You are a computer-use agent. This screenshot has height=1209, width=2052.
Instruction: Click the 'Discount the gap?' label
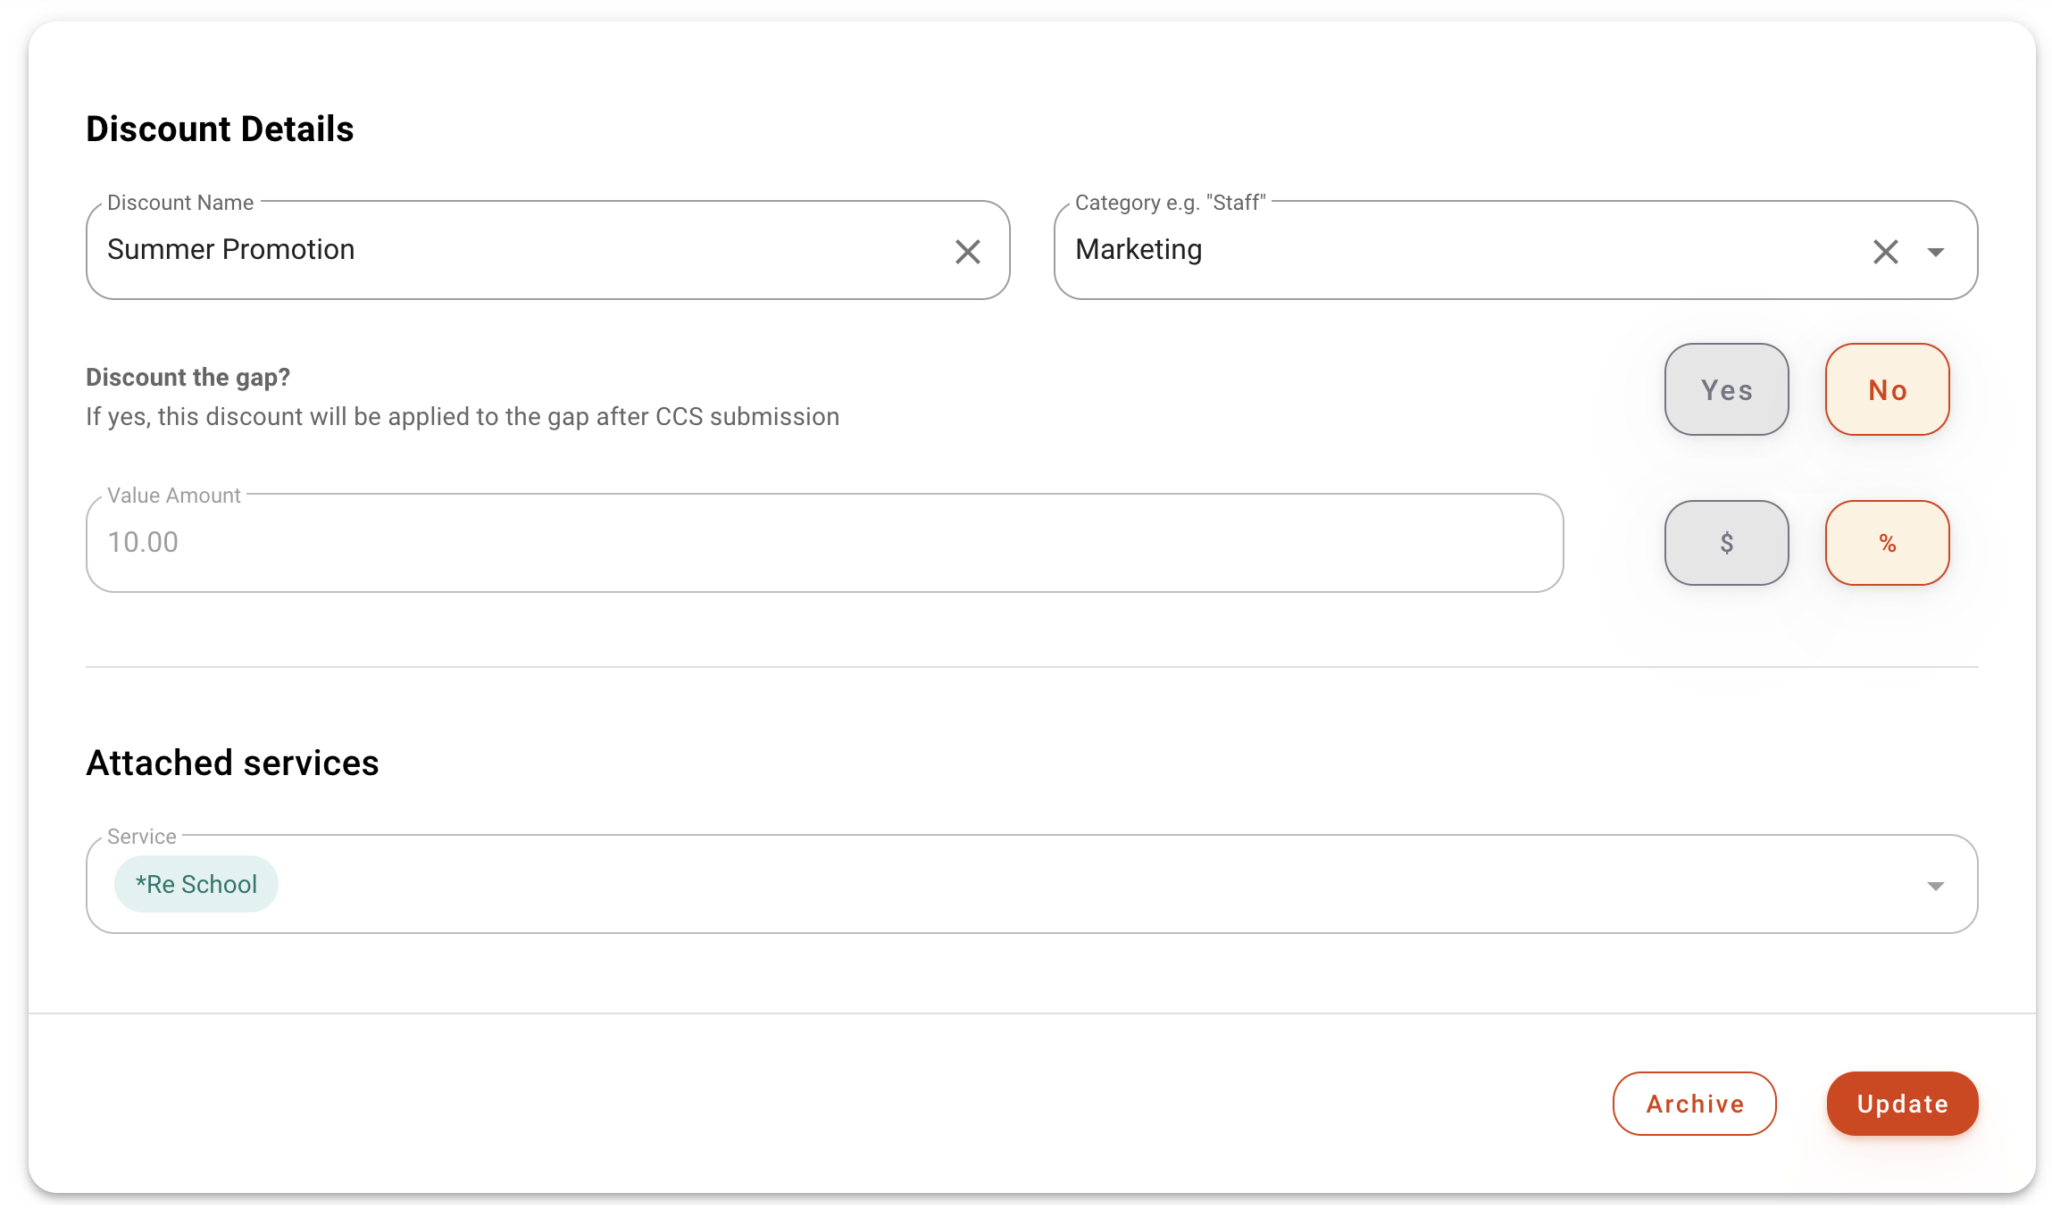click(188, 378)
